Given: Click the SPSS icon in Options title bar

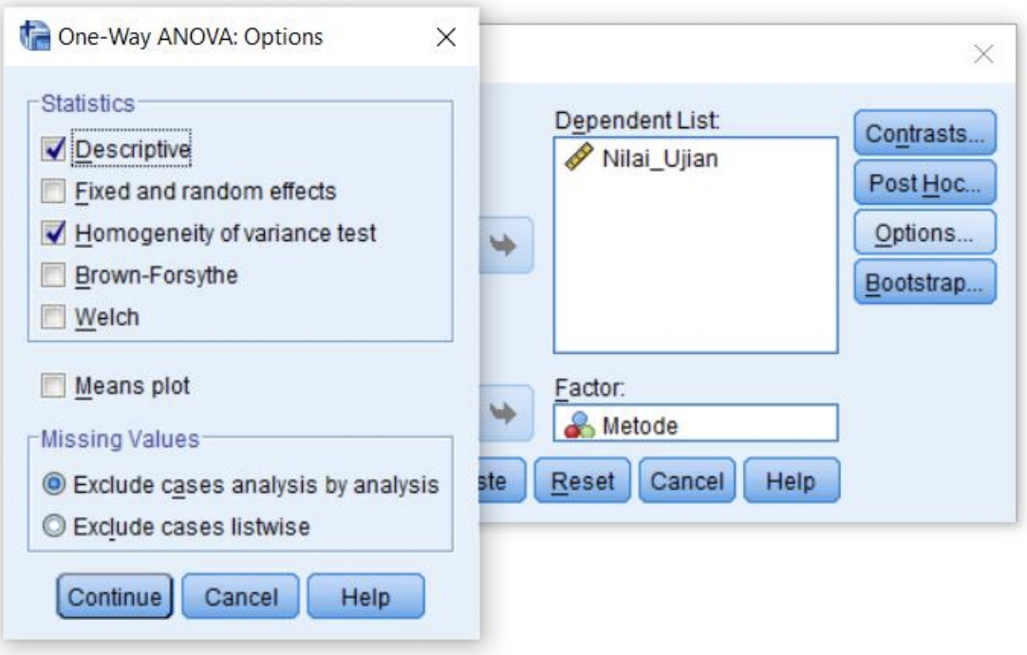Looking at the screenshot, I should coord(34,35).
